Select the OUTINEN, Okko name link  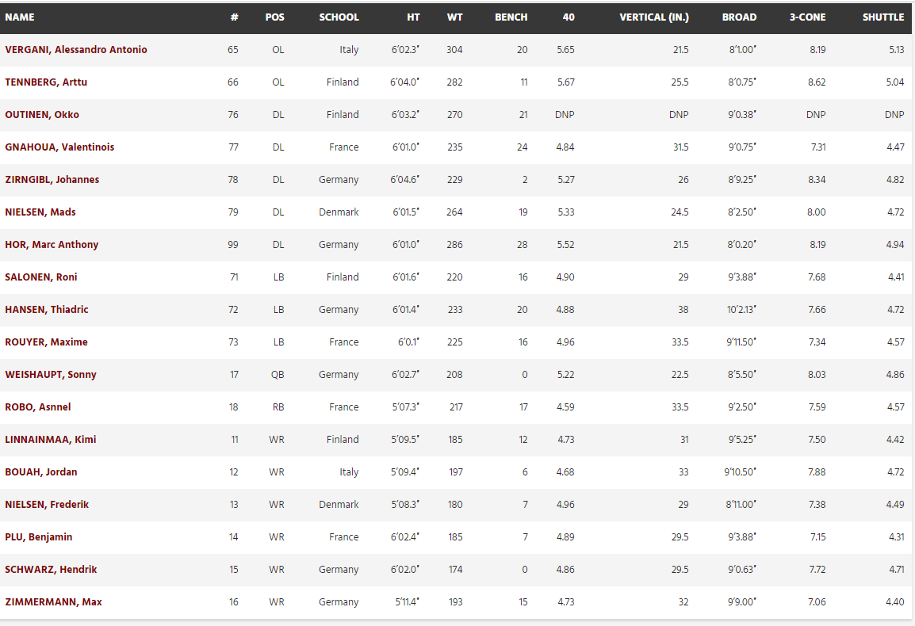(x=42, y=115)
